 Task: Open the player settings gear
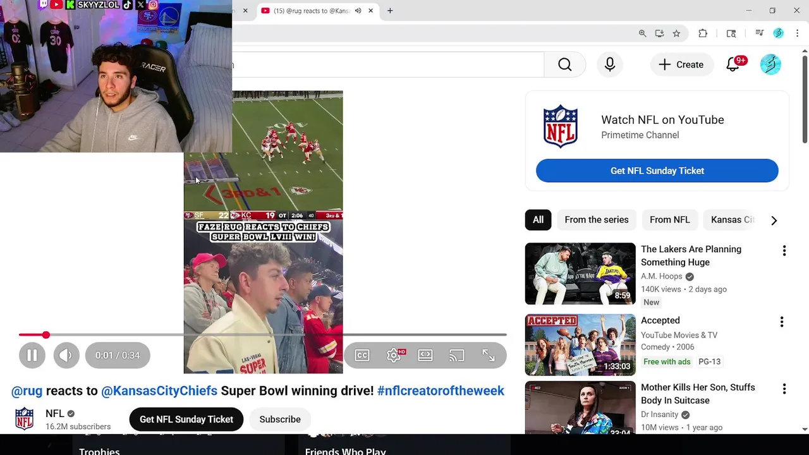point(394,355)
